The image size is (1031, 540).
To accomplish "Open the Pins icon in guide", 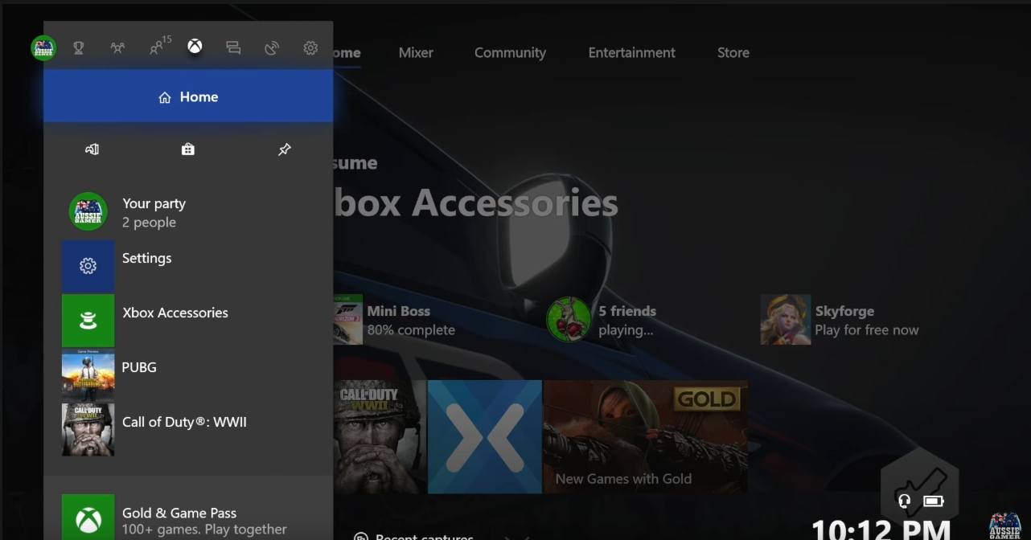I will click(x=285, y=149).
